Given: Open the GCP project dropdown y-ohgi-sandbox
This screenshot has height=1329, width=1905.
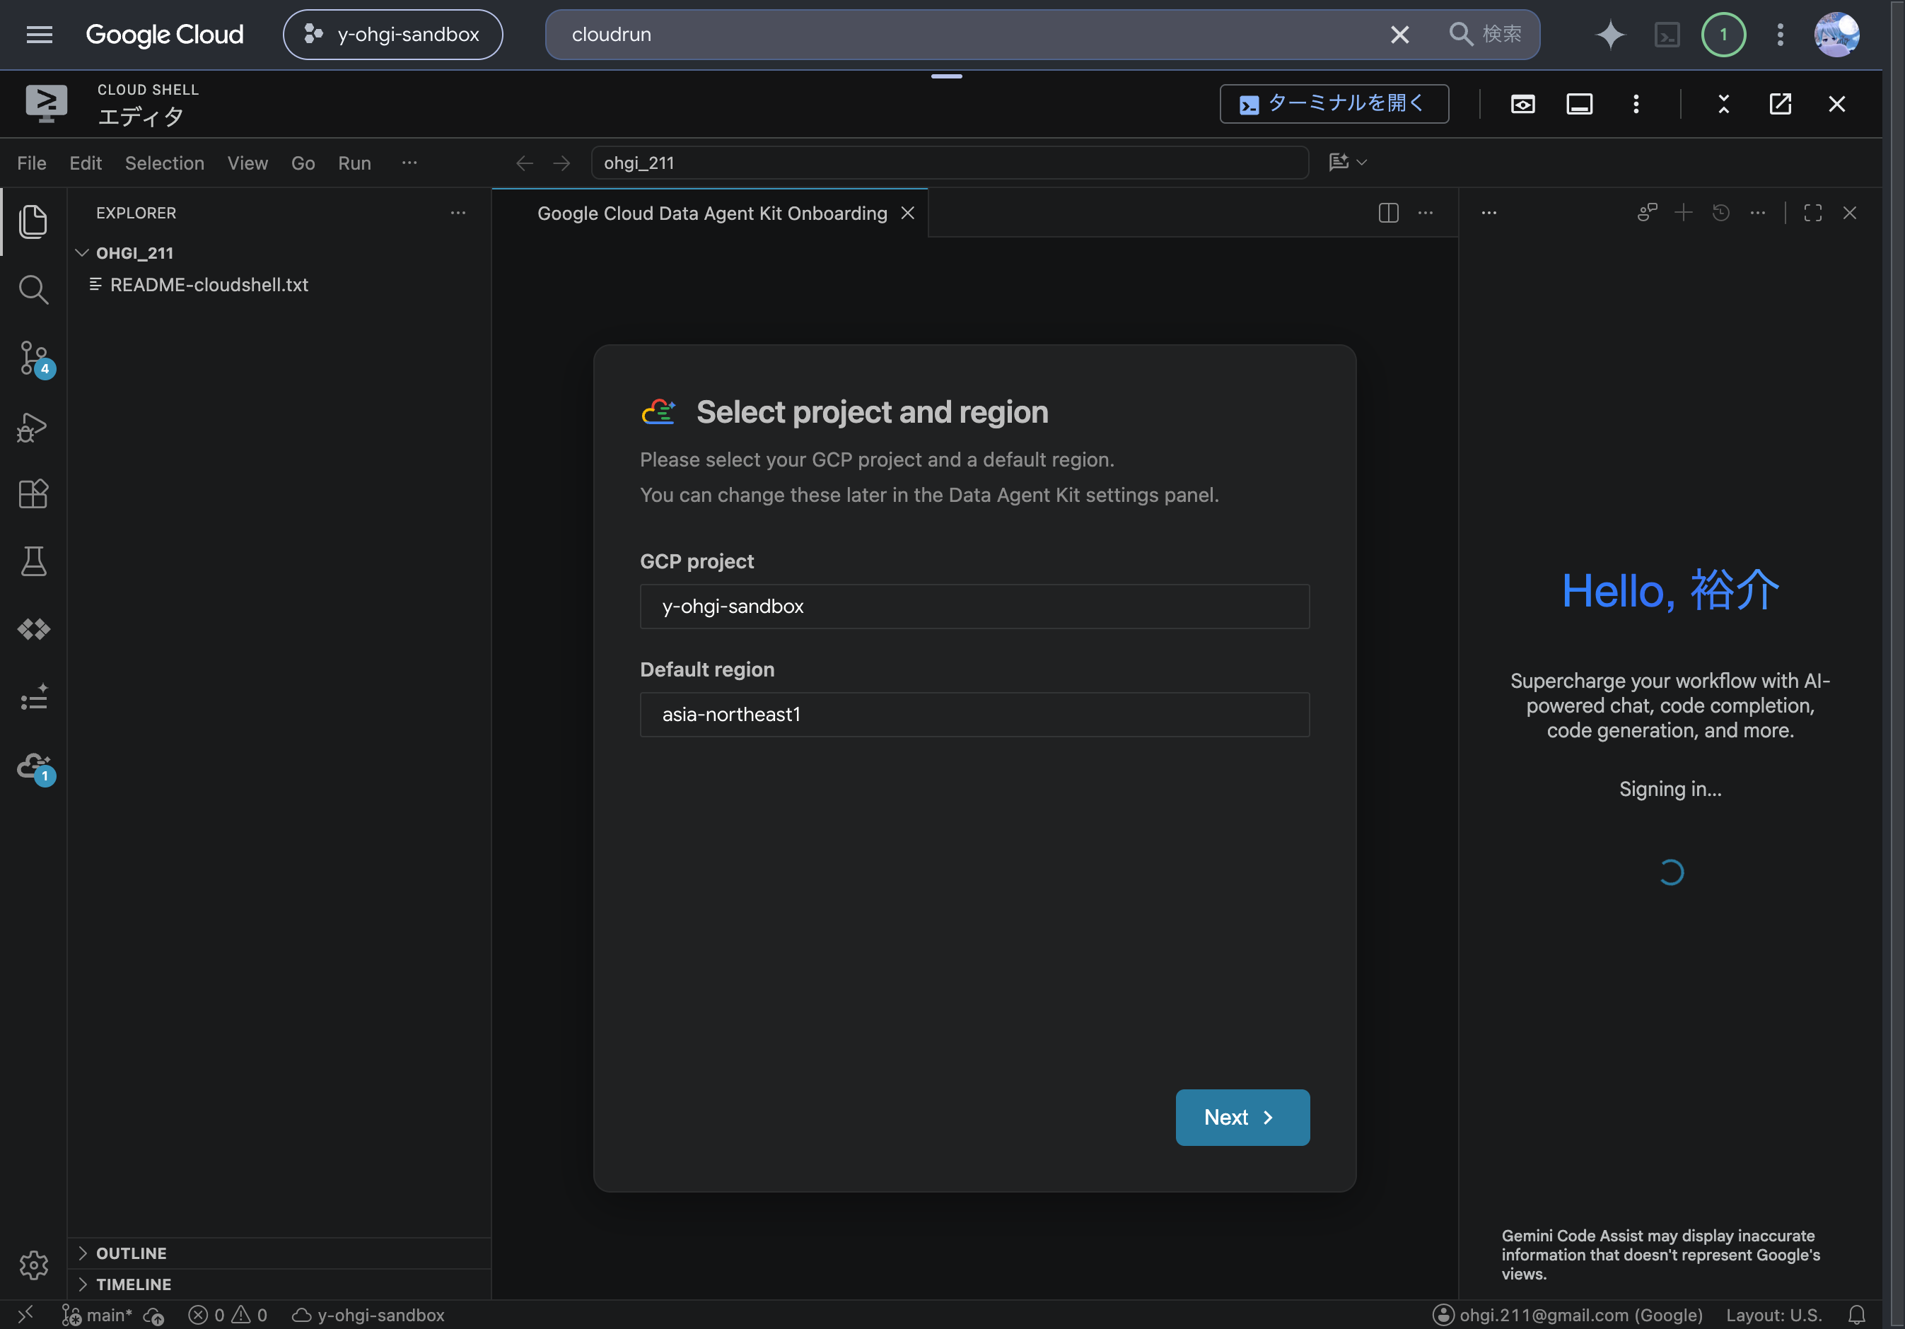Looking at the screenshot, I should [x=974, y=607].
